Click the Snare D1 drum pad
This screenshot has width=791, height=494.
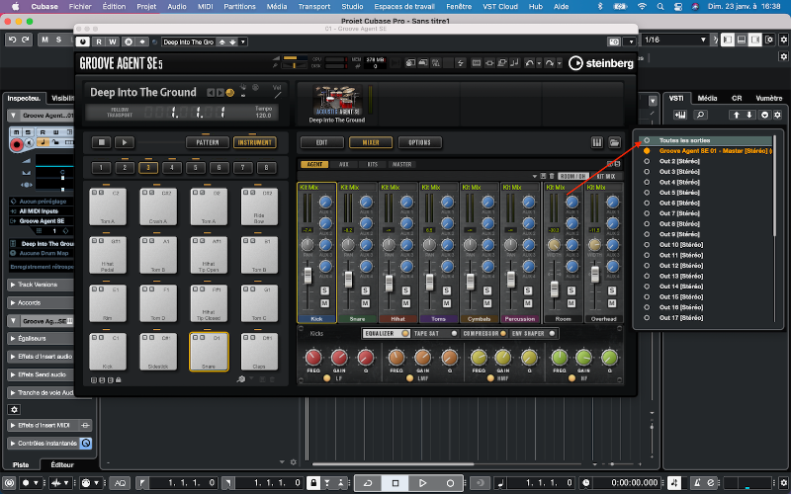pos(209,352)
